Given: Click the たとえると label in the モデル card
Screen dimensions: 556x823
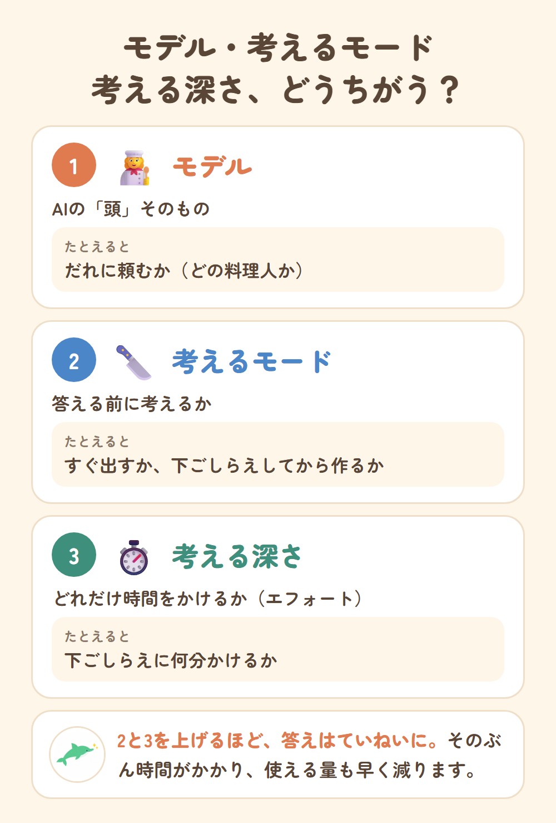Looking at the screenshot, I should coord(97,247).
